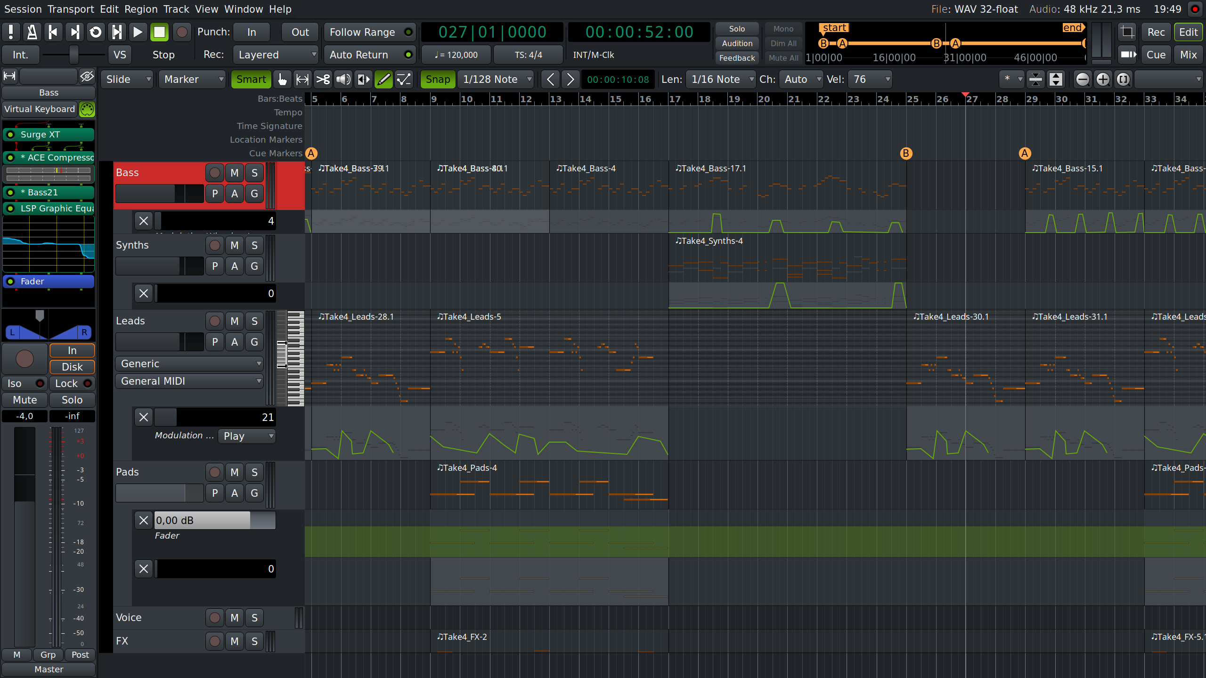Select the grab hand edit tool
Viewport: 1206px width, 678px height.
pos(282,79)
